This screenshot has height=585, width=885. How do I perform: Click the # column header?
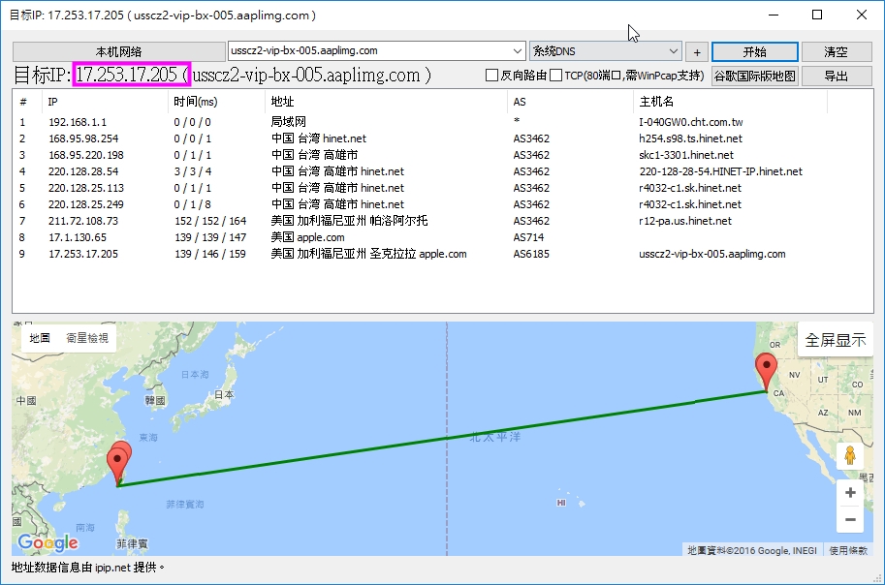click(27, 102)
